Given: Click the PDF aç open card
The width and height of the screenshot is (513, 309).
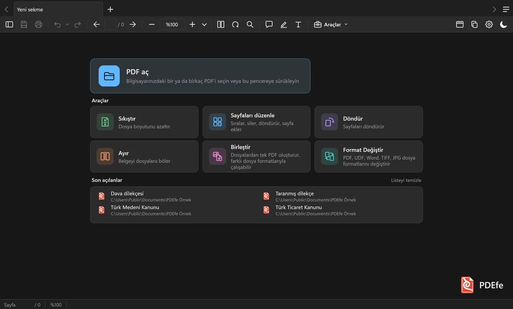Looking at the screenshot, I should 200,76.
